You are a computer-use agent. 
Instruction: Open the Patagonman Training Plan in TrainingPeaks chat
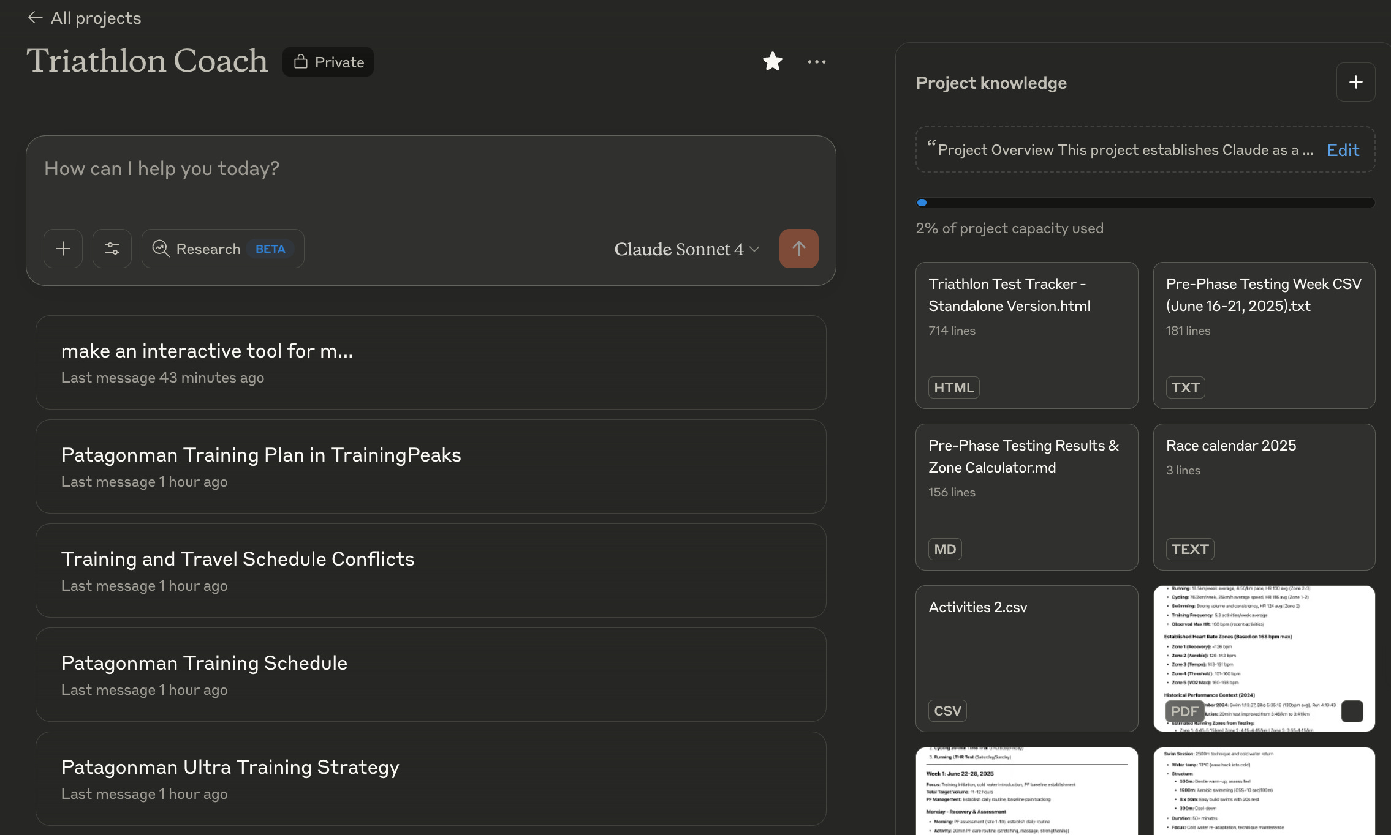coord(431,466)
